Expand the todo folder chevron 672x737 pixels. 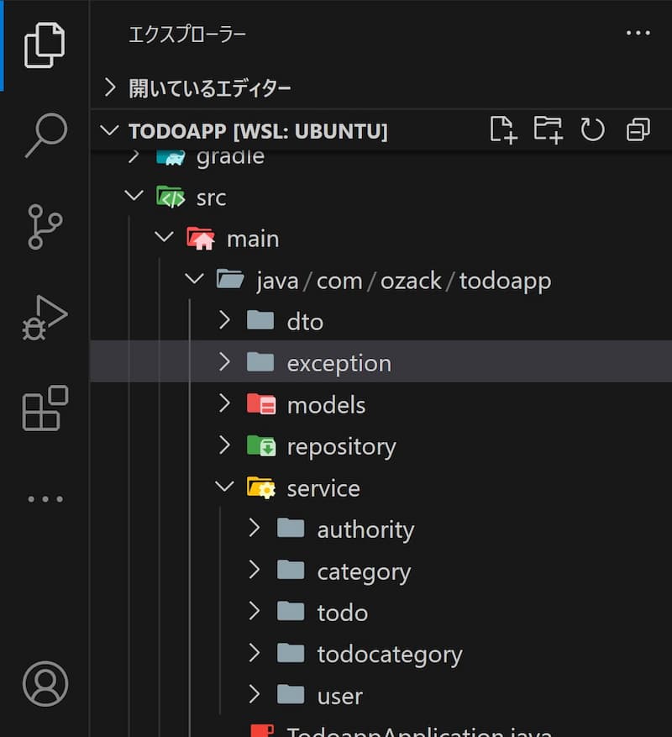click(255, 611)
